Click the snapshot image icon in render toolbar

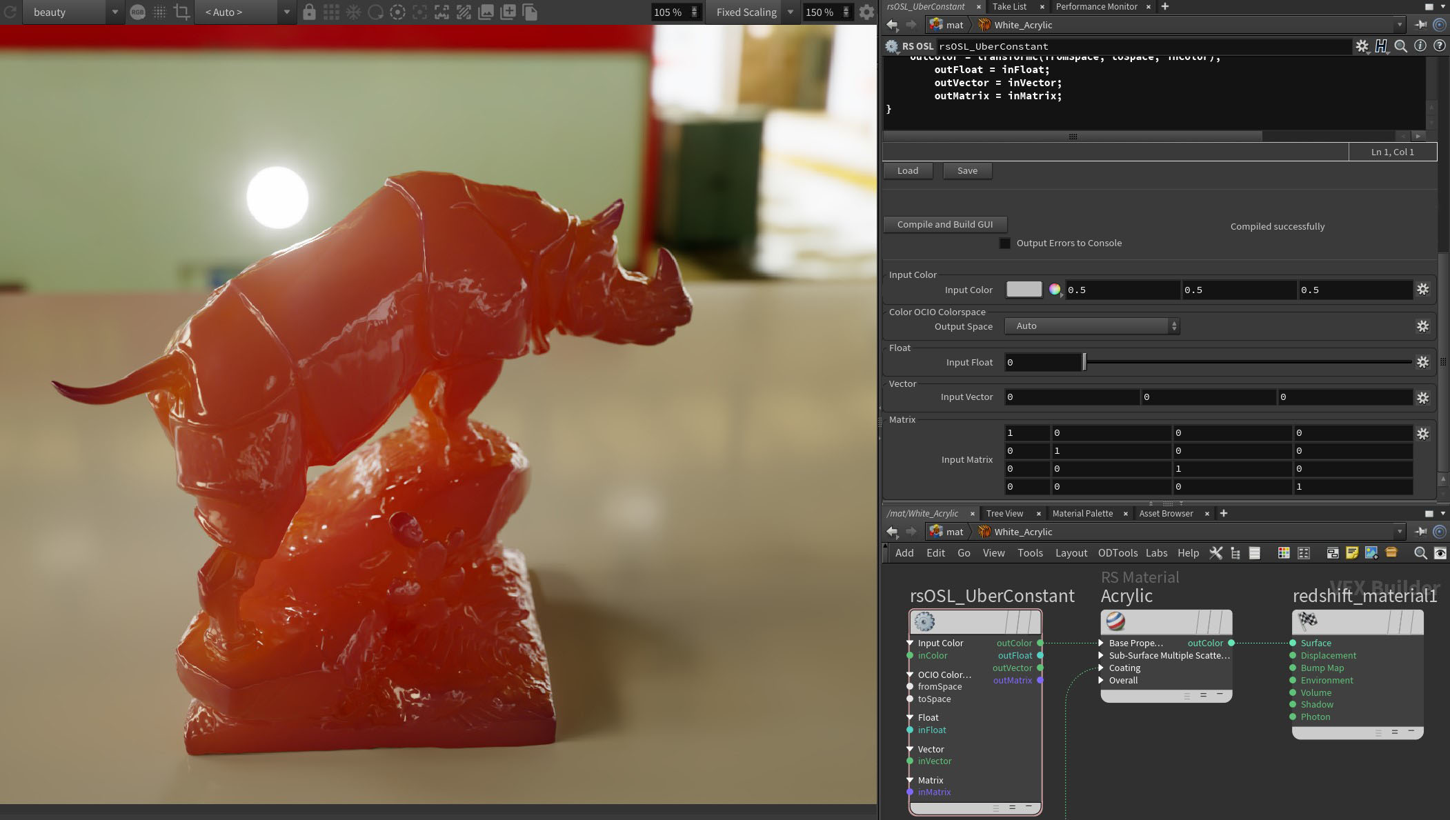[486, 12]
